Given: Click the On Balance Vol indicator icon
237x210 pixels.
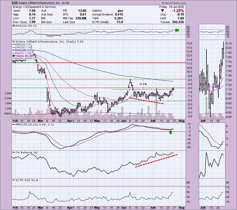Looking at the screenshot, I should [13, 152].
